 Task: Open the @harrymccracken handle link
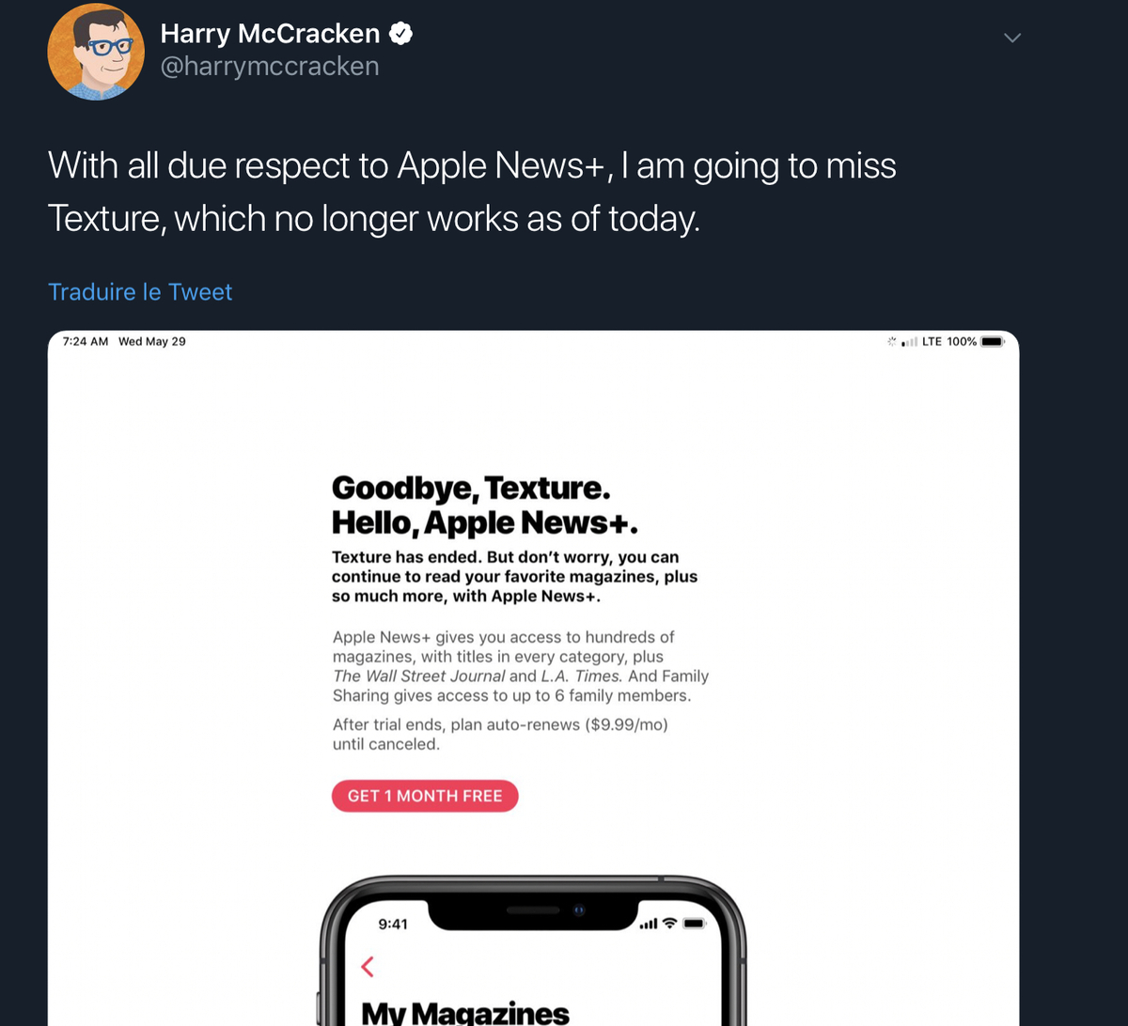[x=270, y=66]
